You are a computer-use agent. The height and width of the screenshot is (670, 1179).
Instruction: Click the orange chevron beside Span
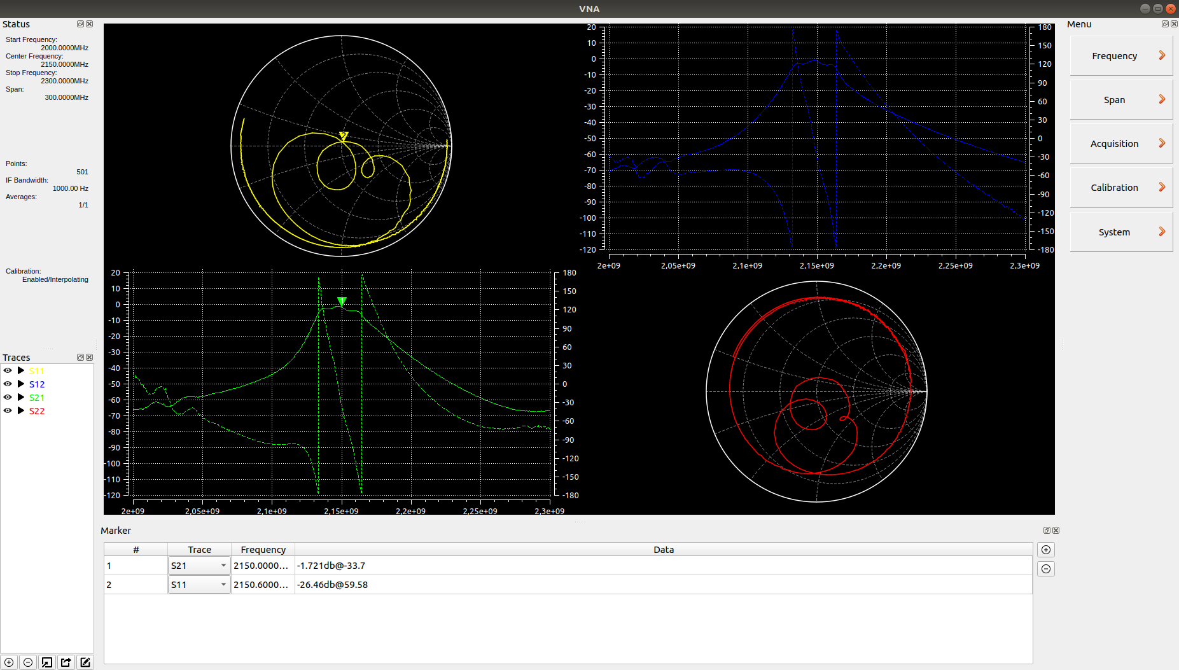1162,99
